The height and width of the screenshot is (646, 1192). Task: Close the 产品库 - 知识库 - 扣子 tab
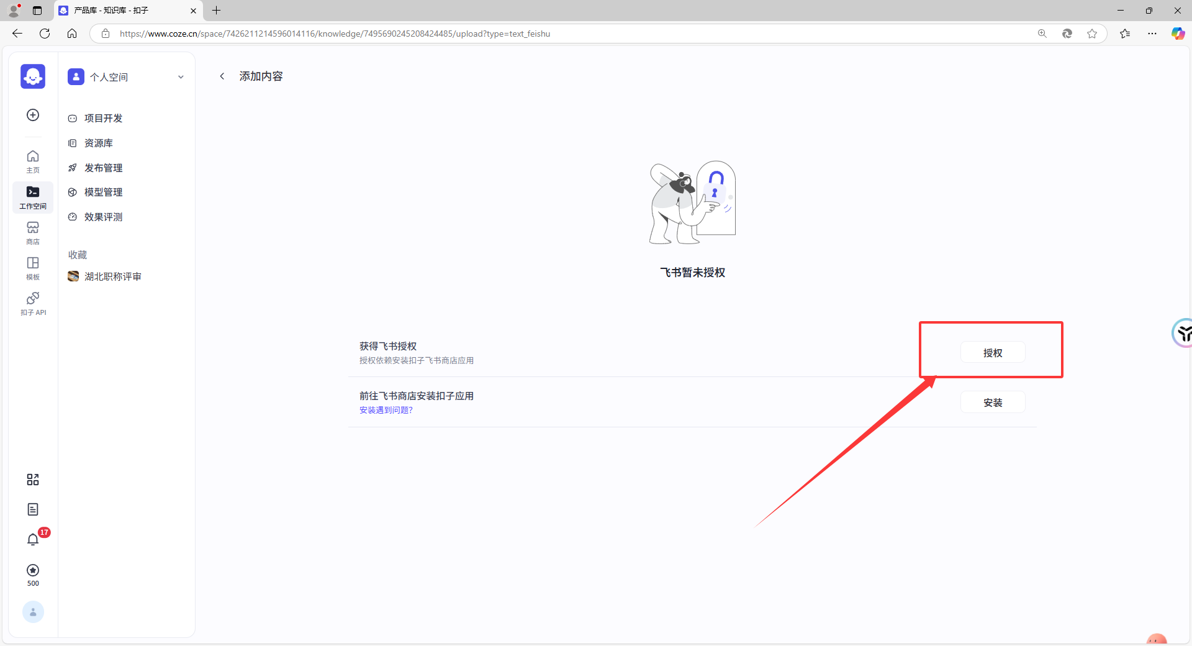click(x=193, y=11)
